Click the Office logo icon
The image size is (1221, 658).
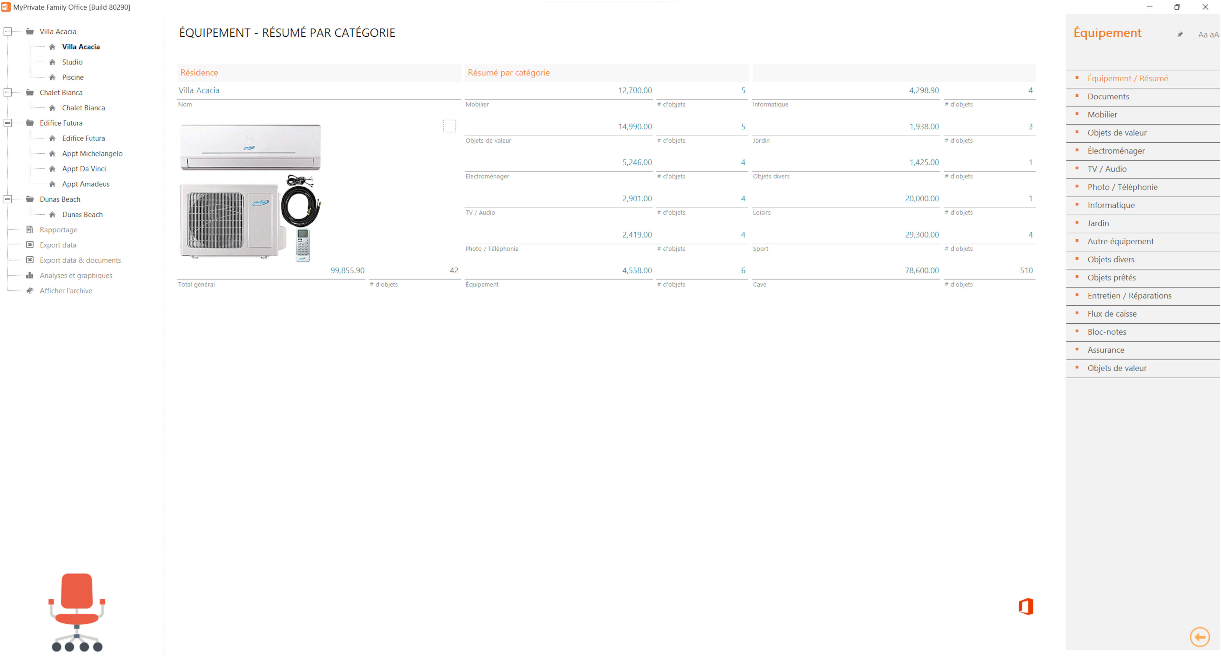(x=1026, y=606)
